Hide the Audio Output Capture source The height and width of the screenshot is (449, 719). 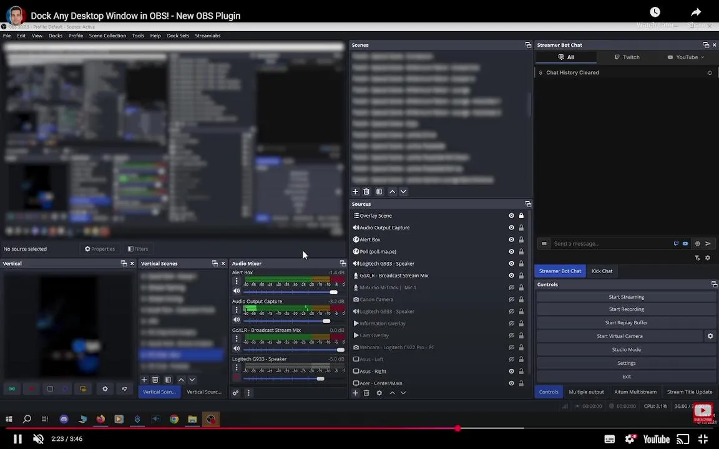click(x=511, y=227)
